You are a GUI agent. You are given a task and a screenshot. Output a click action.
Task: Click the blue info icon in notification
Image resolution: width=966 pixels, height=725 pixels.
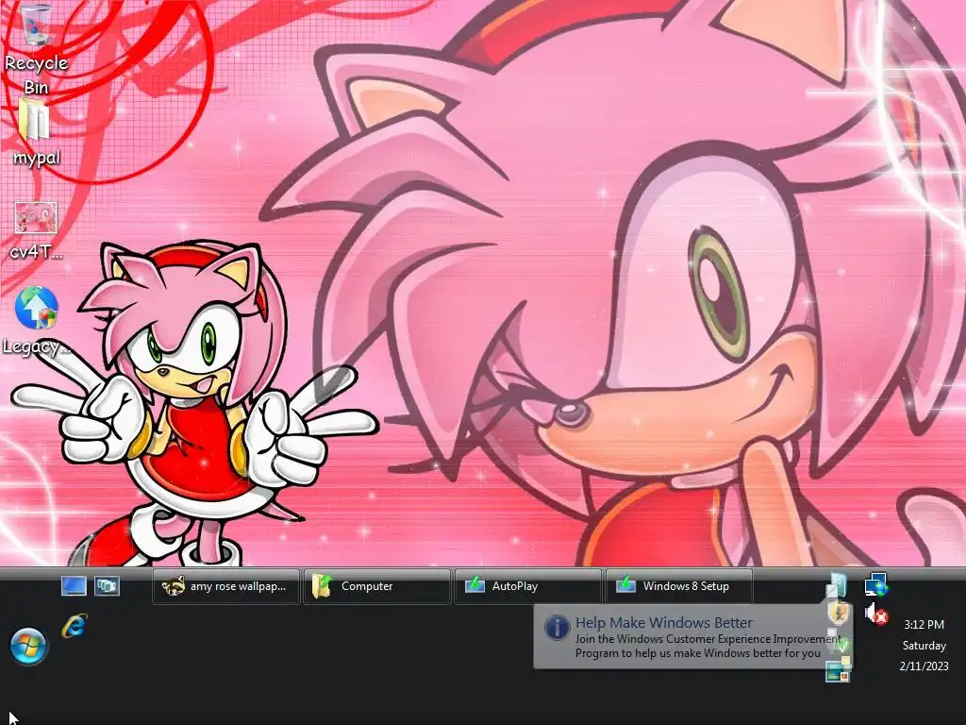click(557, 628)
